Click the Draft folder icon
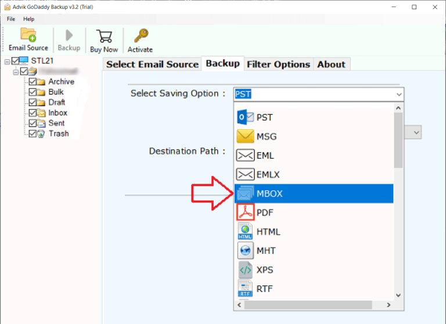The width and height of the screenshot is (446, 324). (41, 103)
